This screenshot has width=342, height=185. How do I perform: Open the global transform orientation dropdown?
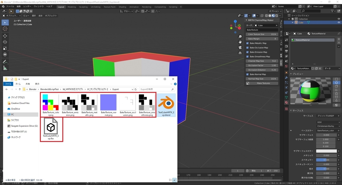(x=127, y=11)
